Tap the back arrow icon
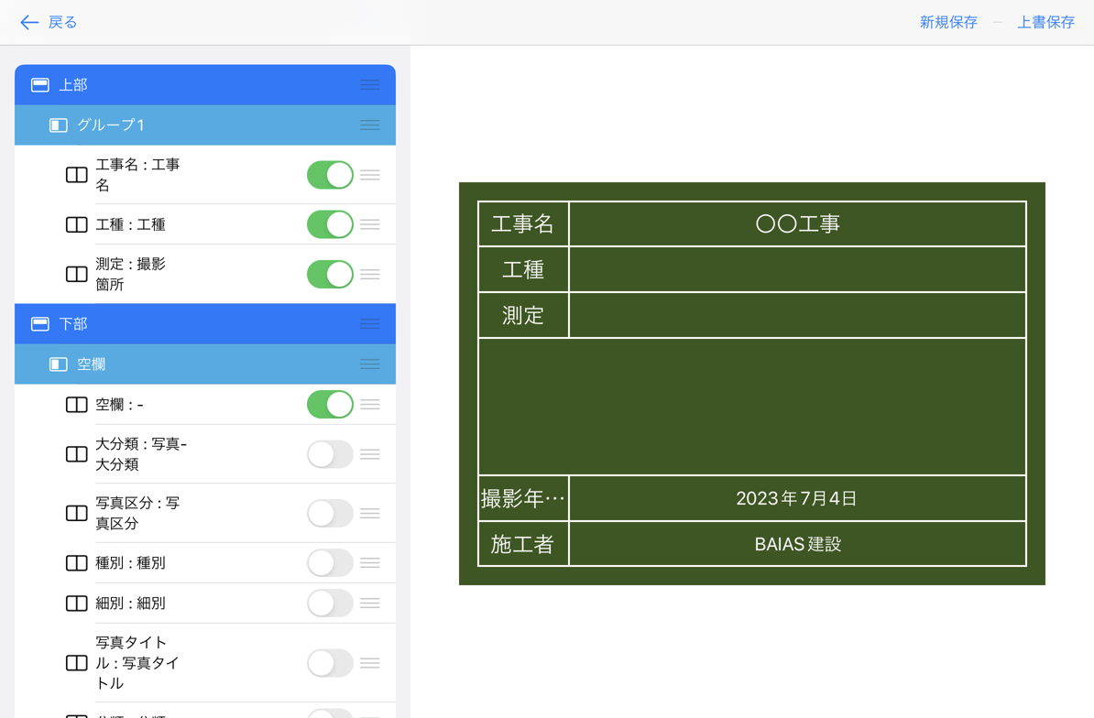The image size is (1094, 718). click(29, 22)
